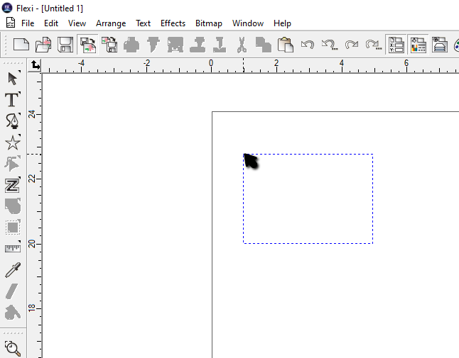Click the Open file icon

(x=43, y=45)
